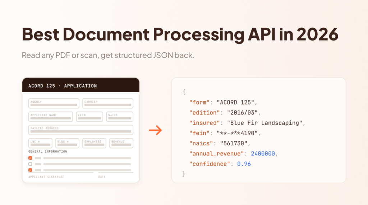The width and height of the screenshot is (368, 205).
Task: Click the LOC # field
Action: pos(40,143)
